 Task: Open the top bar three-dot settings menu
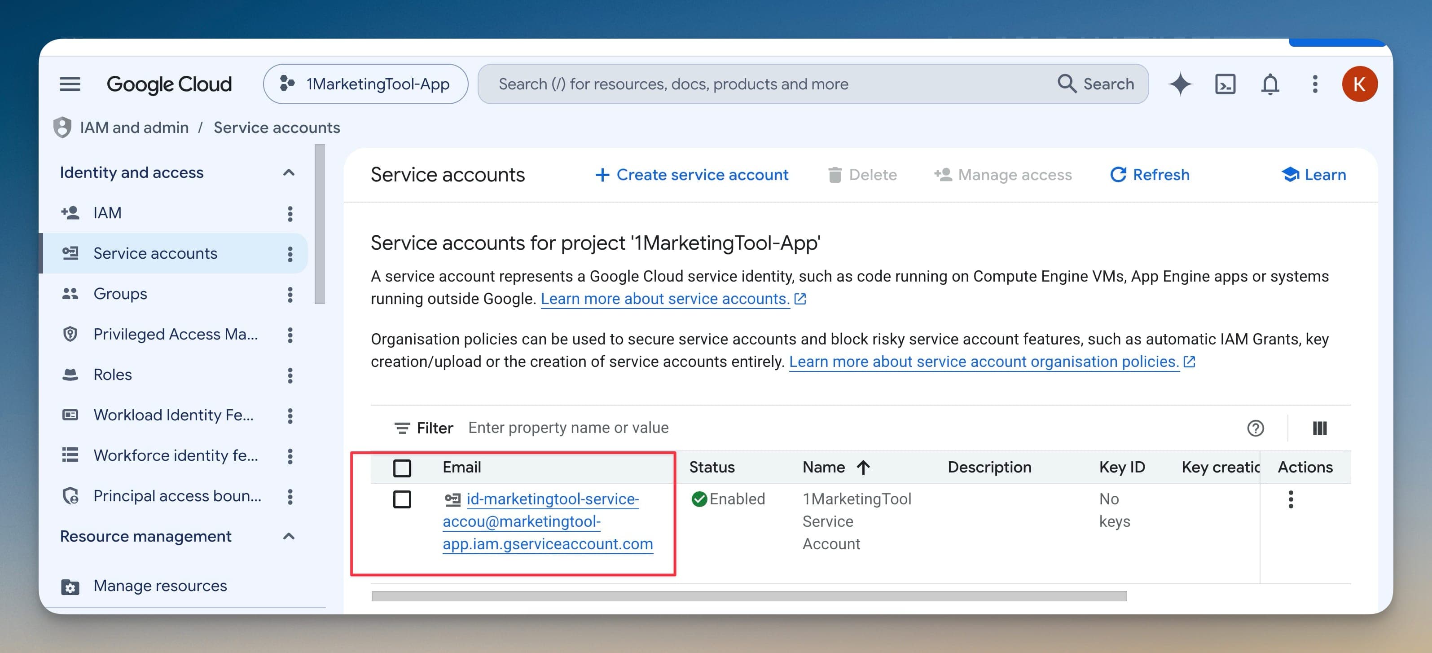click(x=1315, y=84)
